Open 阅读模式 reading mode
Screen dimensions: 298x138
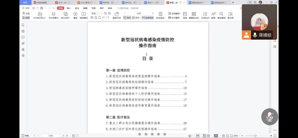pyautogui.click(x=84, y=15)
